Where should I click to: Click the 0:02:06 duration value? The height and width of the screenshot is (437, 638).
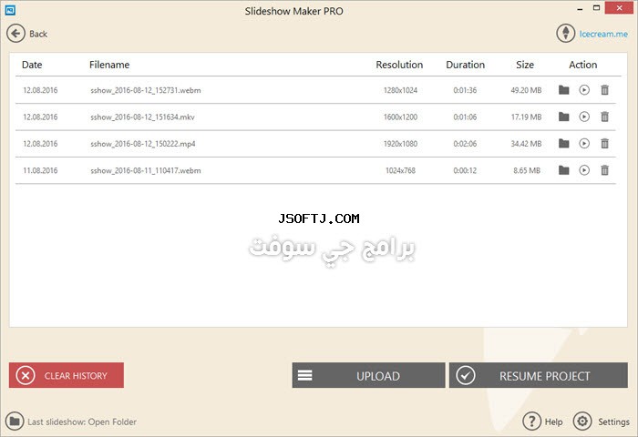[465, 144]
